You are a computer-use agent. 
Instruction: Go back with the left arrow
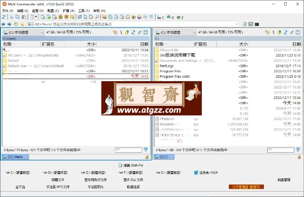(x=3, y=24)
